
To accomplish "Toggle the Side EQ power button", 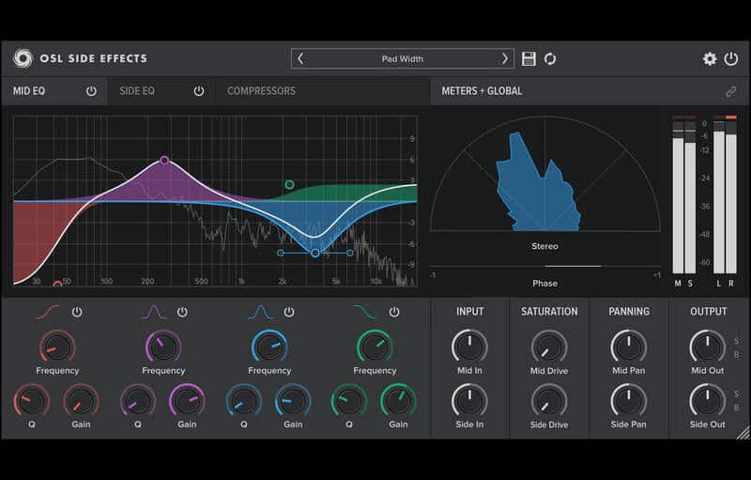I will click(x=198, y=91).
